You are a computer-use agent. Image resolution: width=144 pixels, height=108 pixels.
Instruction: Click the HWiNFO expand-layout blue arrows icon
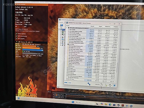coord(66,83)
